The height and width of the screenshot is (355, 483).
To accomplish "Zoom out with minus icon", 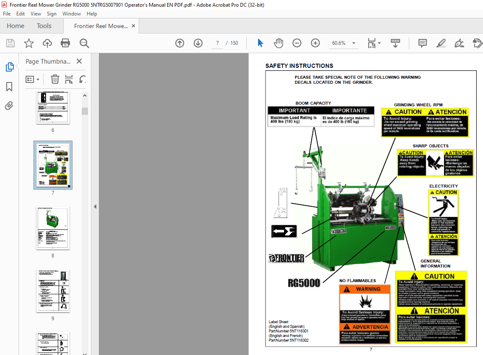I will 297,43.
